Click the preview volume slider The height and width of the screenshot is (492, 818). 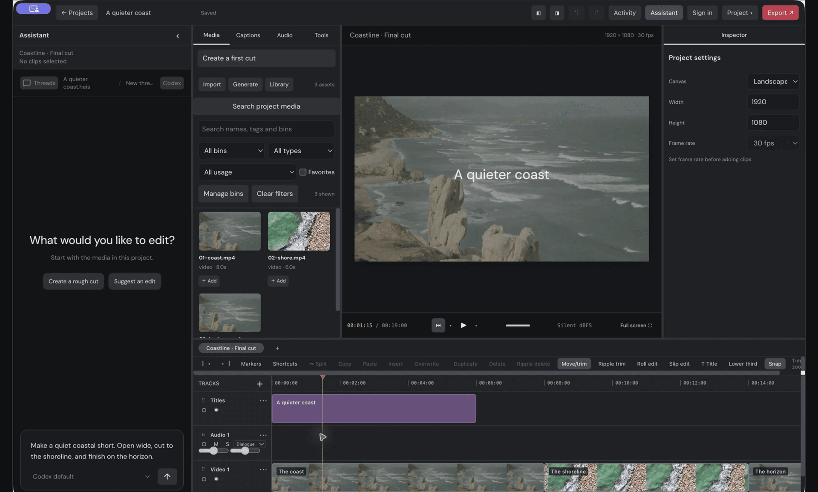tap(518, 326)
